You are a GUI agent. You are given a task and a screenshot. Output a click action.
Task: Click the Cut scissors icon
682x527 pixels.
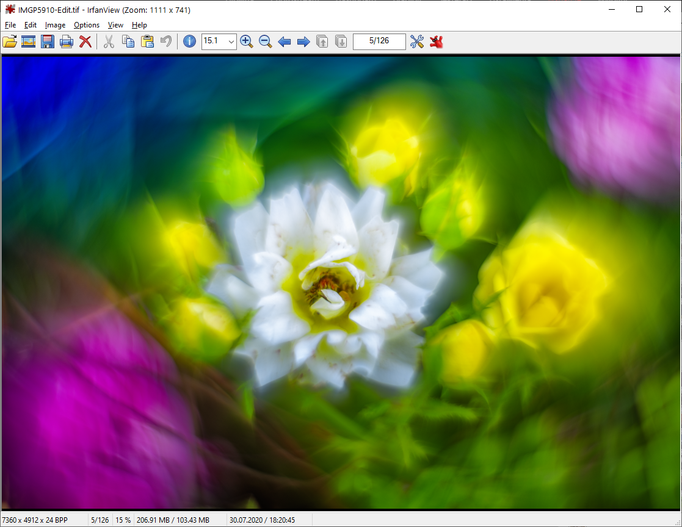[x=109, y=41]
